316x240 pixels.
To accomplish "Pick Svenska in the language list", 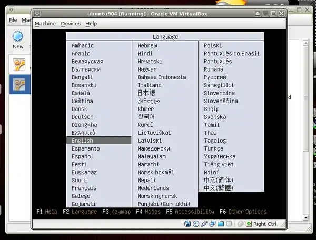I will [215, 117].
